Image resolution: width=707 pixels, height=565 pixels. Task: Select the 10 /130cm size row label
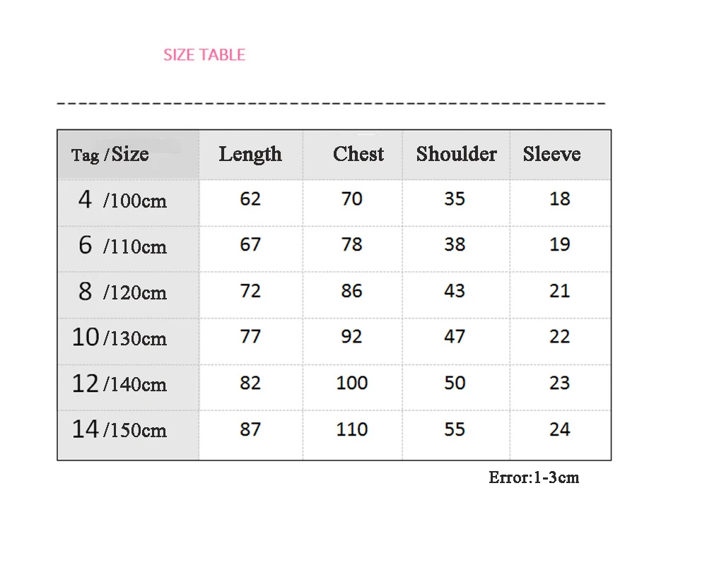pyautogui.click(x=119, y=338)
